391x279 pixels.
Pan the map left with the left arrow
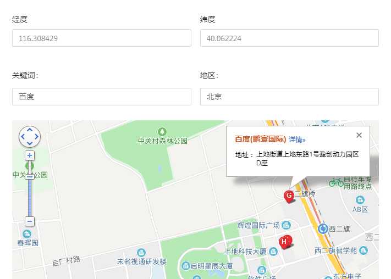click(x=23, y=137)
